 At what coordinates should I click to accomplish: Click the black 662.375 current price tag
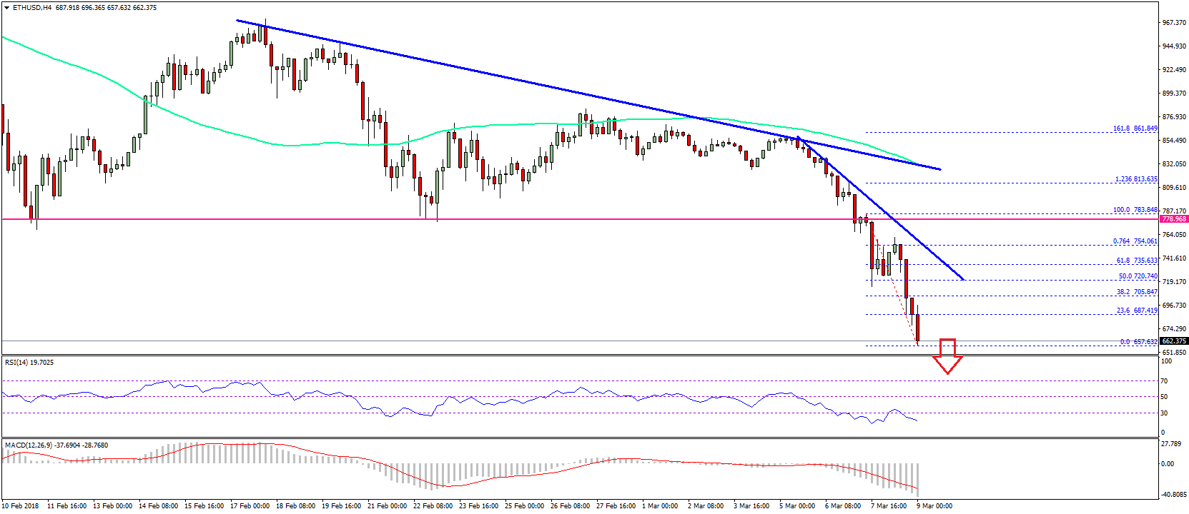pyautogui.click(x=1173, y=341)
